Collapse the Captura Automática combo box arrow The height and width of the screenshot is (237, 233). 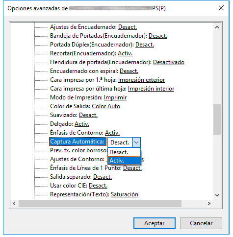[x=136, y=142]
